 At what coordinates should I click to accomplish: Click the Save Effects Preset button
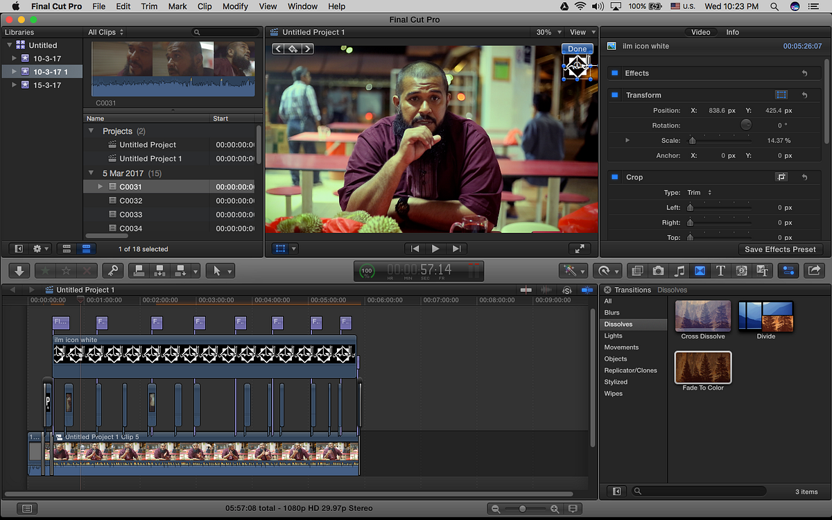pyautogui.click(x=780, y=250)
